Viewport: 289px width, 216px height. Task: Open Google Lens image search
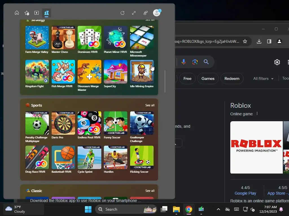195,62
